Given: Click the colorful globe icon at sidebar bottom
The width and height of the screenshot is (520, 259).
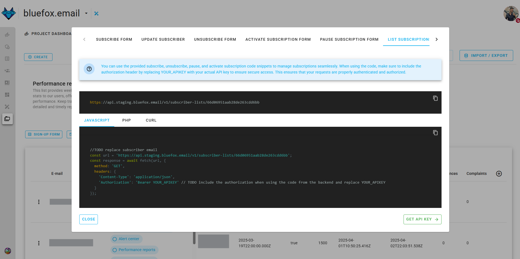Looking at the screenshot, I should (8, 251).
